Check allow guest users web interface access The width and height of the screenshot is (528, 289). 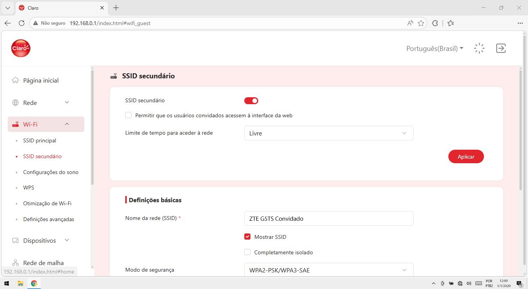point(128,115)
